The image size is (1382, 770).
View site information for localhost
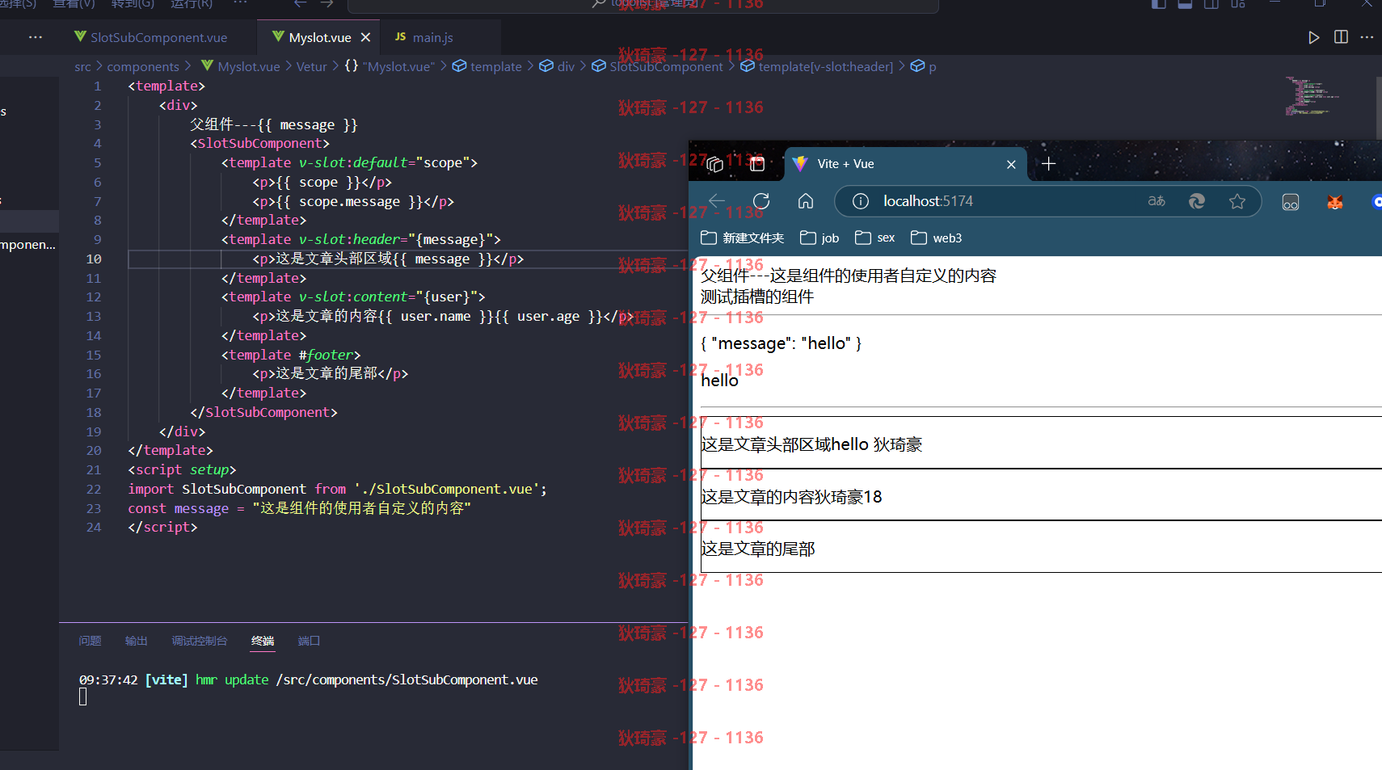point(861,201)
